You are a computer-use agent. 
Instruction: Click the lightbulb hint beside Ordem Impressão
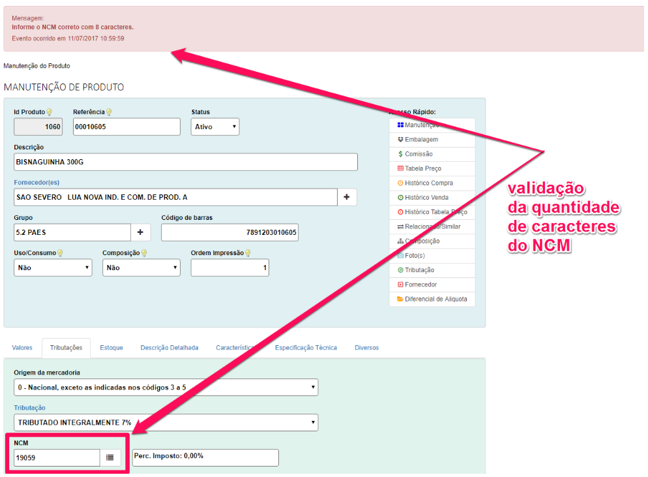click(248, 253)
